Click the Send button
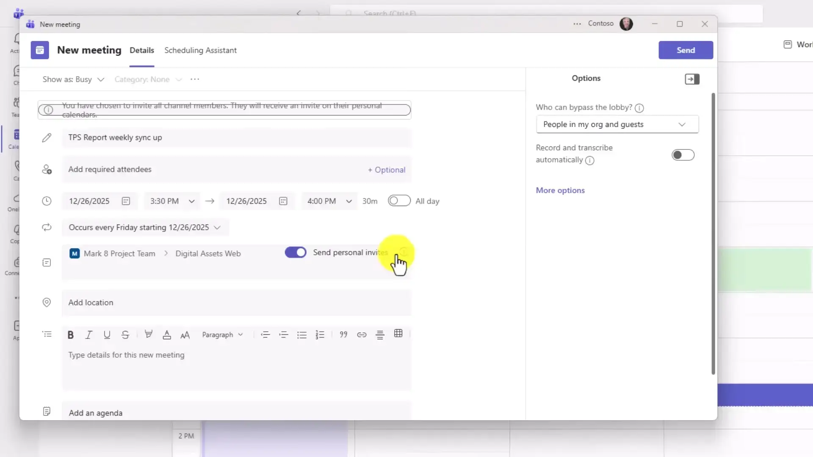Screen dimensions: 813x457 click(x=686, y=50)
